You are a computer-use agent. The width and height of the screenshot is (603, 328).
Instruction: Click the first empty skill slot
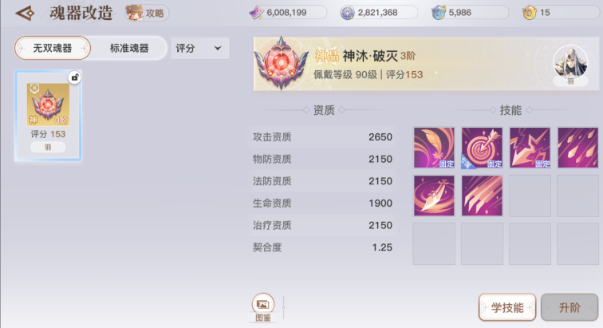pos(530,196)
